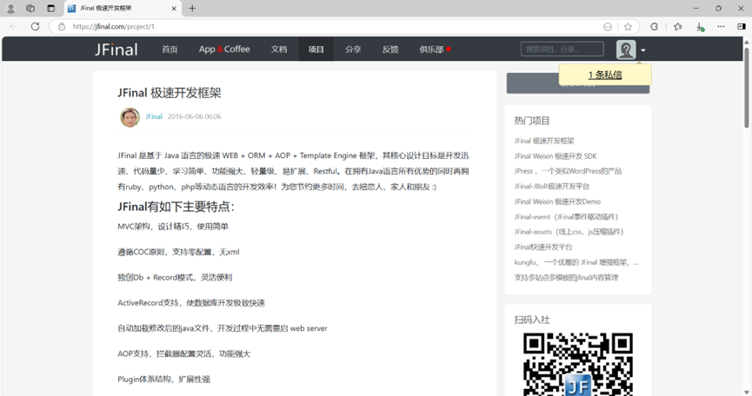Open the 1 条私信 notification link
The image size is (752, 396).
click(605, 75)
